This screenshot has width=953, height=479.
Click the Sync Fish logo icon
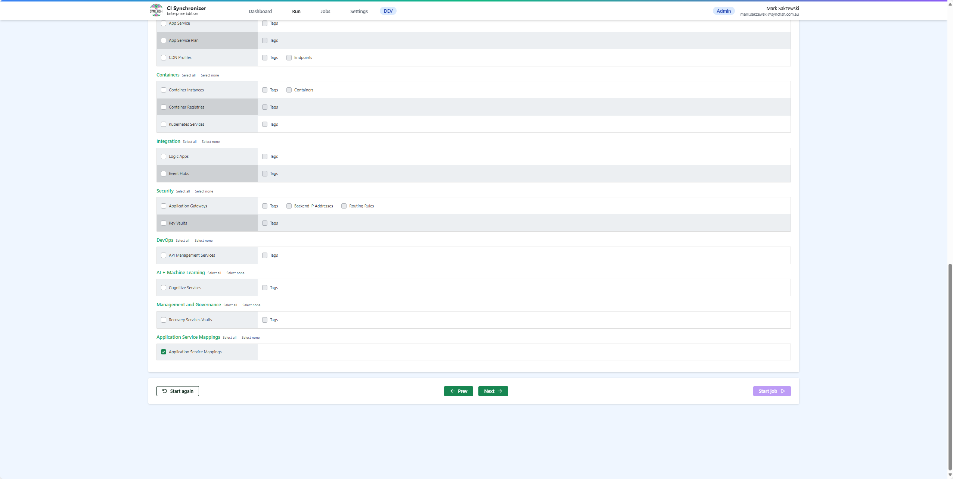coord(156,10)
